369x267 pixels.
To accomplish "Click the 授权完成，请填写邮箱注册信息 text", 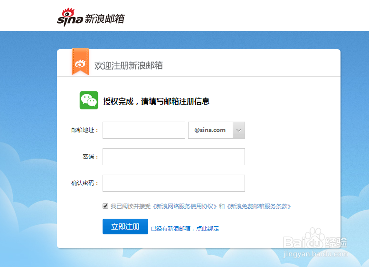I will (156, 101).
